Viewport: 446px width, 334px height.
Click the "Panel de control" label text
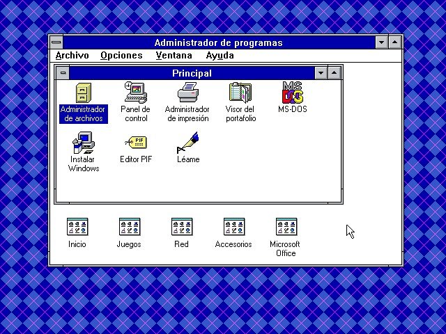pos(136,114)
